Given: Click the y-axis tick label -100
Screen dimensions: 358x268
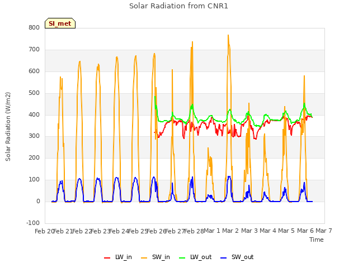Looking at the screenshot, I should click(33, 223).
